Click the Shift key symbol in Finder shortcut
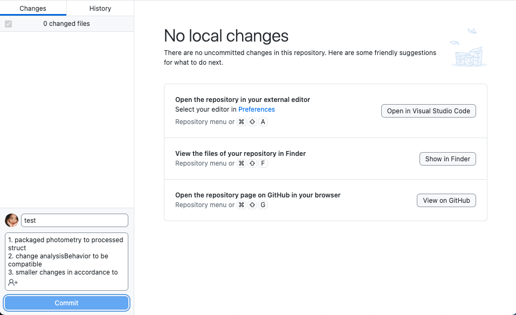This screenshot has height=315, width=516. tap(252, 163)
